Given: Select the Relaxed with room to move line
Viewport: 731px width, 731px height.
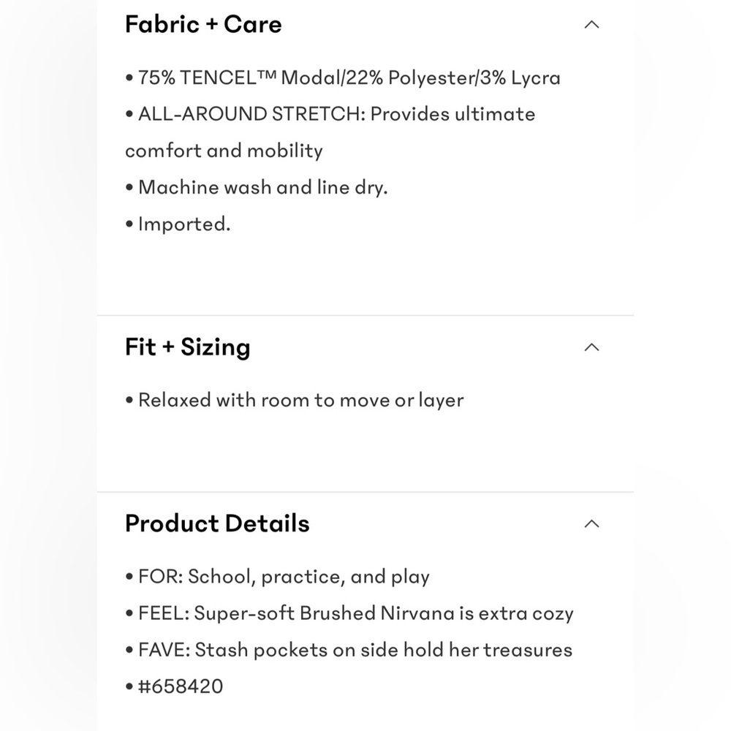Looking at the screenshot, I should 300,401.
